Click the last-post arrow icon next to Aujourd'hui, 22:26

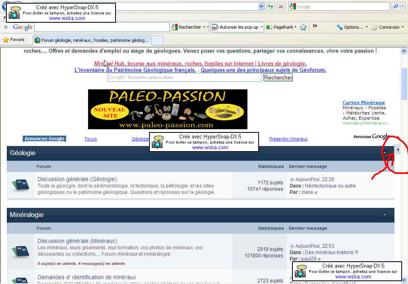(x=292, y=179)
